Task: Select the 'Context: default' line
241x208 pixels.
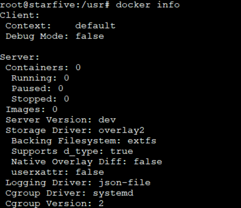Action: [60, 26]
